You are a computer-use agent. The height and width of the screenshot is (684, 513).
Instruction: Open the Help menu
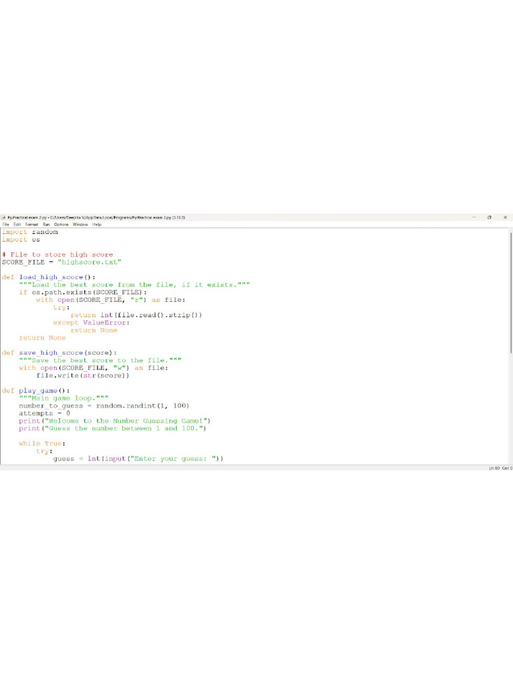pyautogui.click(x=97, y=224)
